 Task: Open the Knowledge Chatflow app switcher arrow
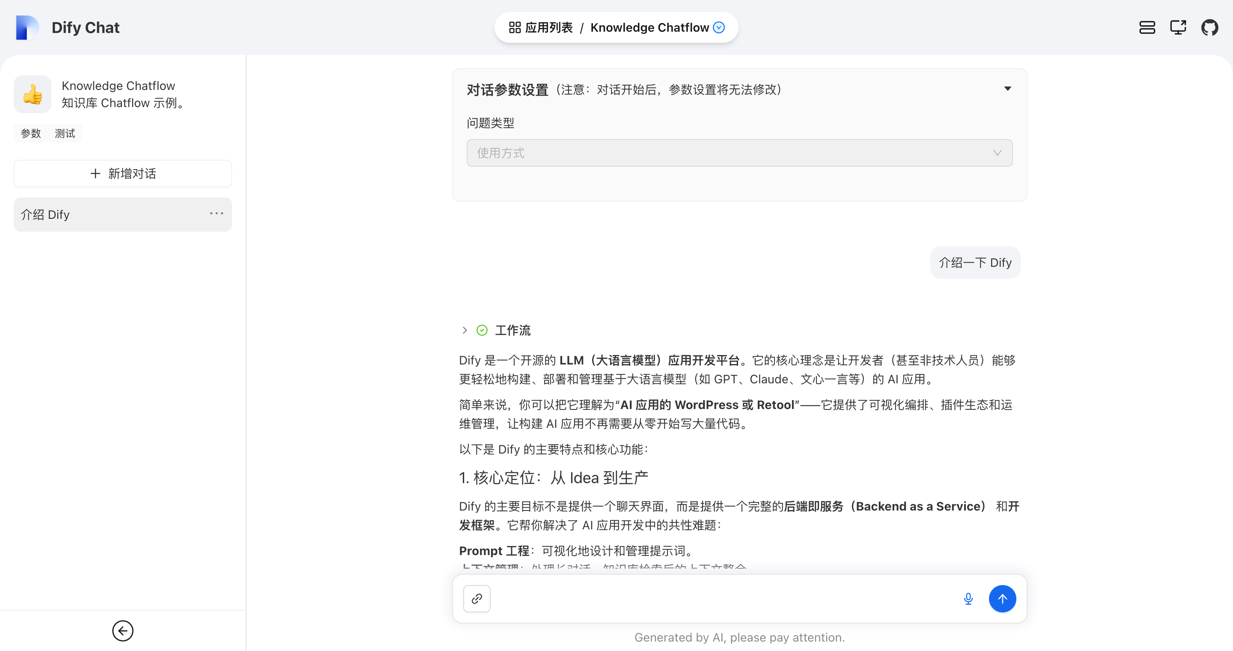click(719, 27)
